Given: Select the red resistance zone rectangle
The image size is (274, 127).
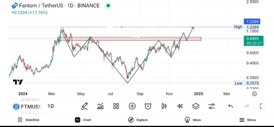Looking at the screenshot, I should [134, 39].
